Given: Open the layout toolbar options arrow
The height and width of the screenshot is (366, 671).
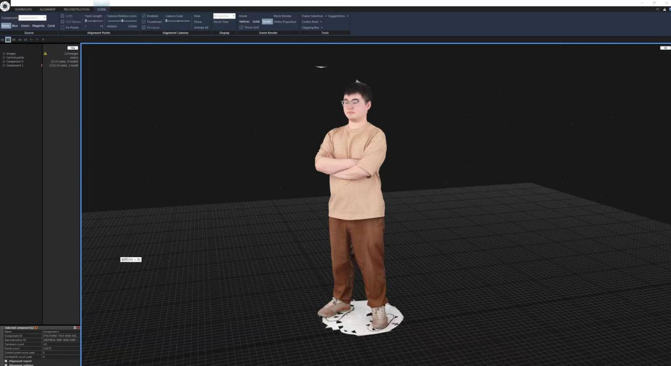Looking at the screenshot, I should coord(43,39).
